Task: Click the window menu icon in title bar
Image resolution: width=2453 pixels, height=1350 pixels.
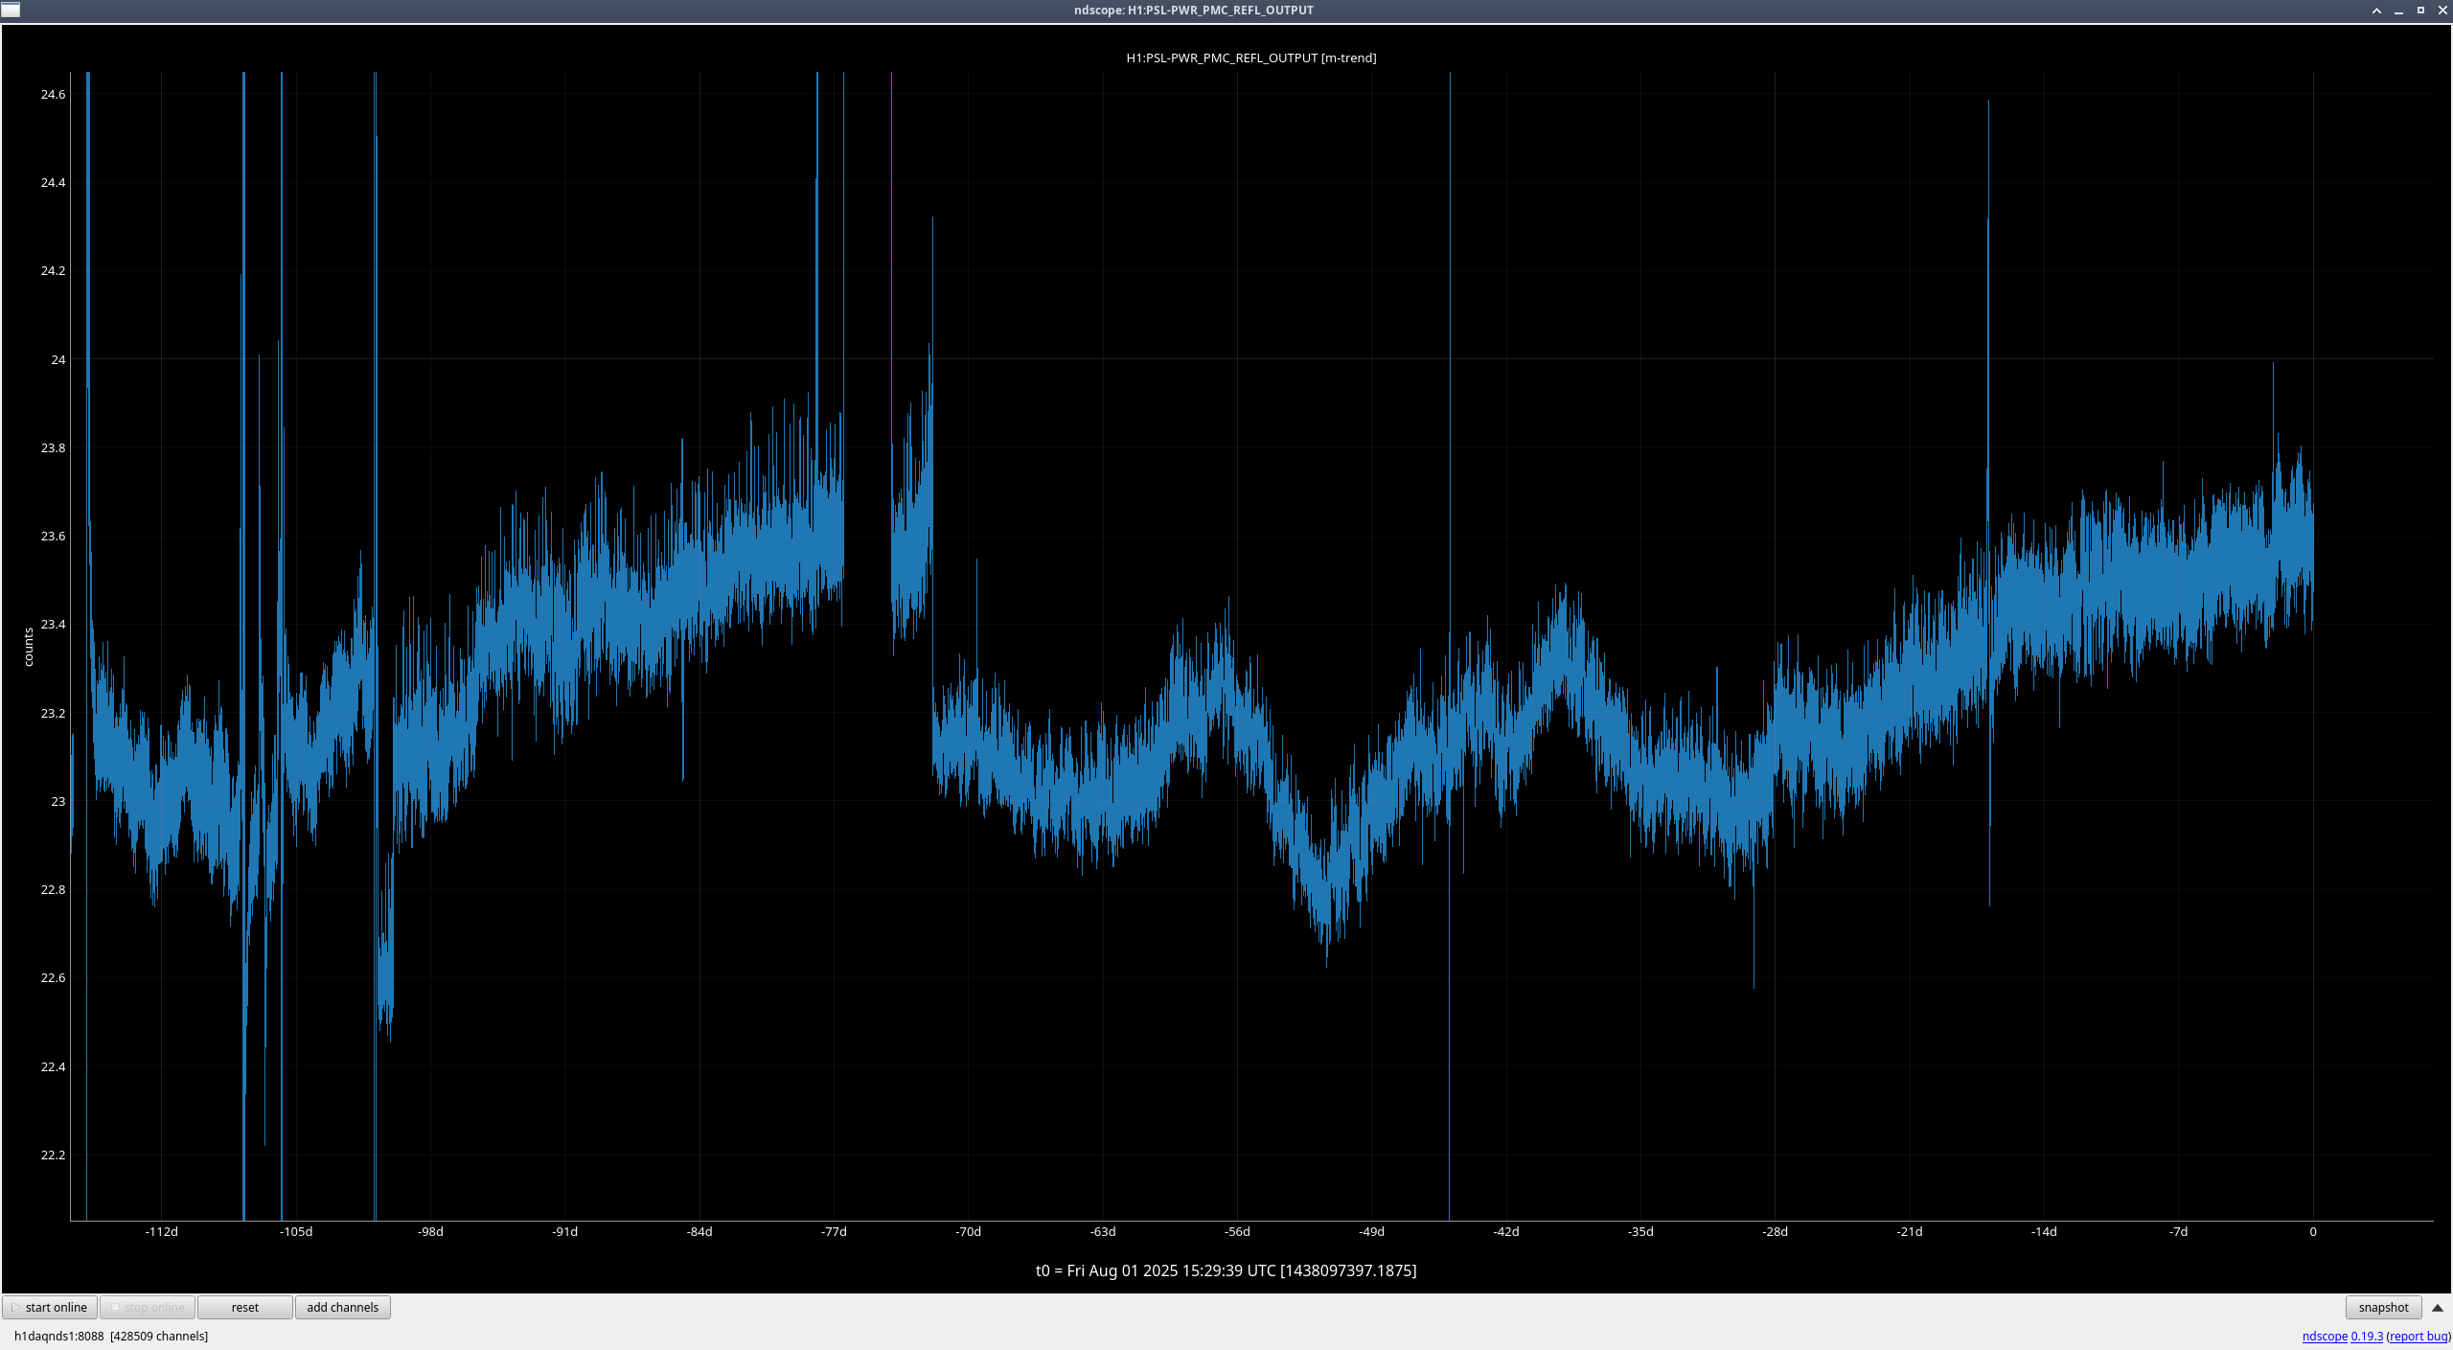Action: coord(11,10)
